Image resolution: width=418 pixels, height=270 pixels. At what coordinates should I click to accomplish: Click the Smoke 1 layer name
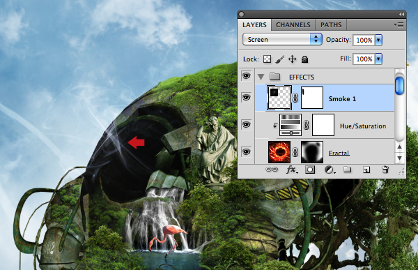[x=342, y=99]
